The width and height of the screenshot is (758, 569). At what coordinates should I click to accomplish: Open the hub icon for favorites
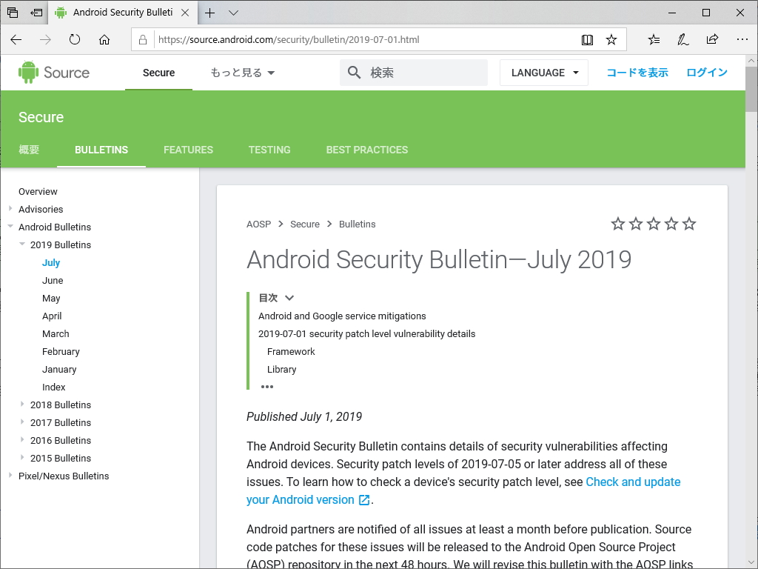pyautogui.click(x=653, y=39)
